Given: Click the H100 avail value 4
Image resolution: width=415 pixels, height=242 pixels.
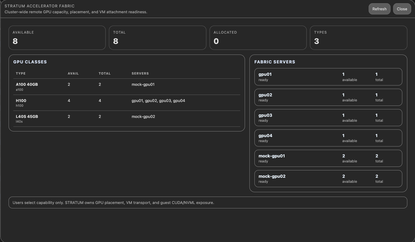Looking at the screenshot, I should 69,101.
